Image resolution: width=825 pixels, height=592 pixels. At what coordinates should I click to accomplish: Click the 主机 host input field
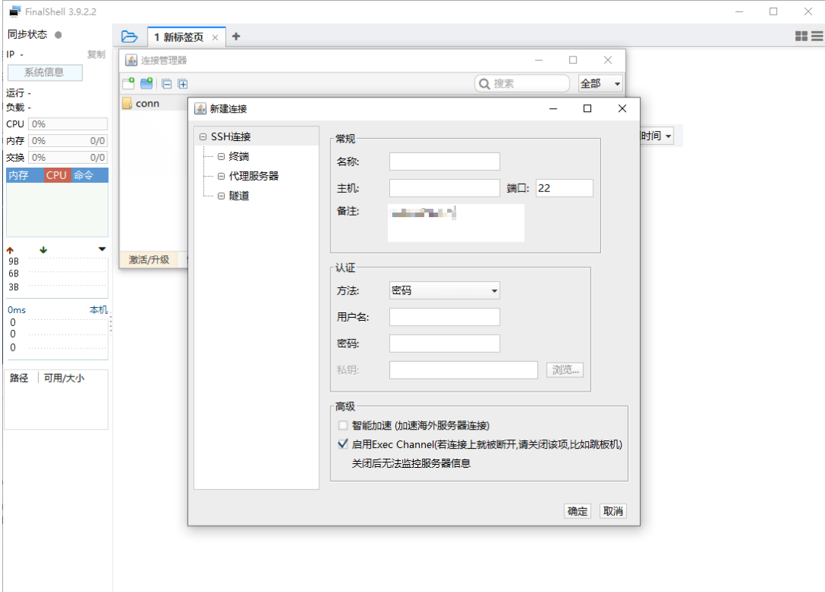pyautogui.click(x=445, y=188)
